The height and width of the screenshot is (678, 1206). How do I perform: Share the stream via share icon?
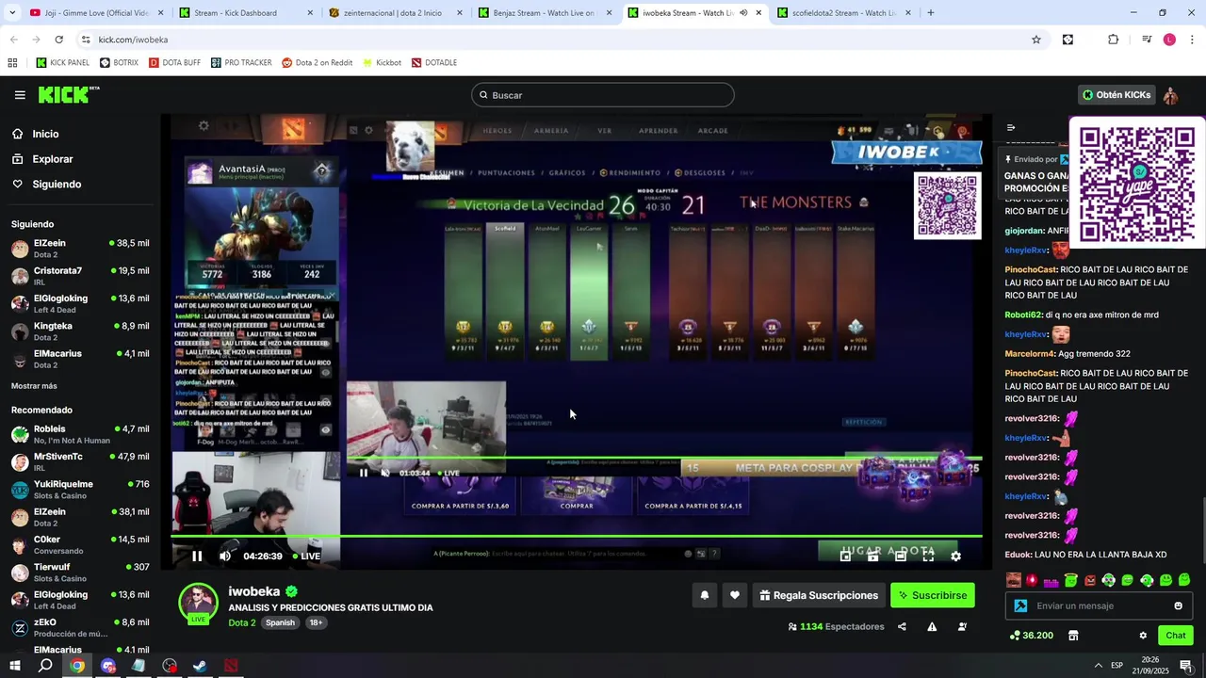pos(902,626)
